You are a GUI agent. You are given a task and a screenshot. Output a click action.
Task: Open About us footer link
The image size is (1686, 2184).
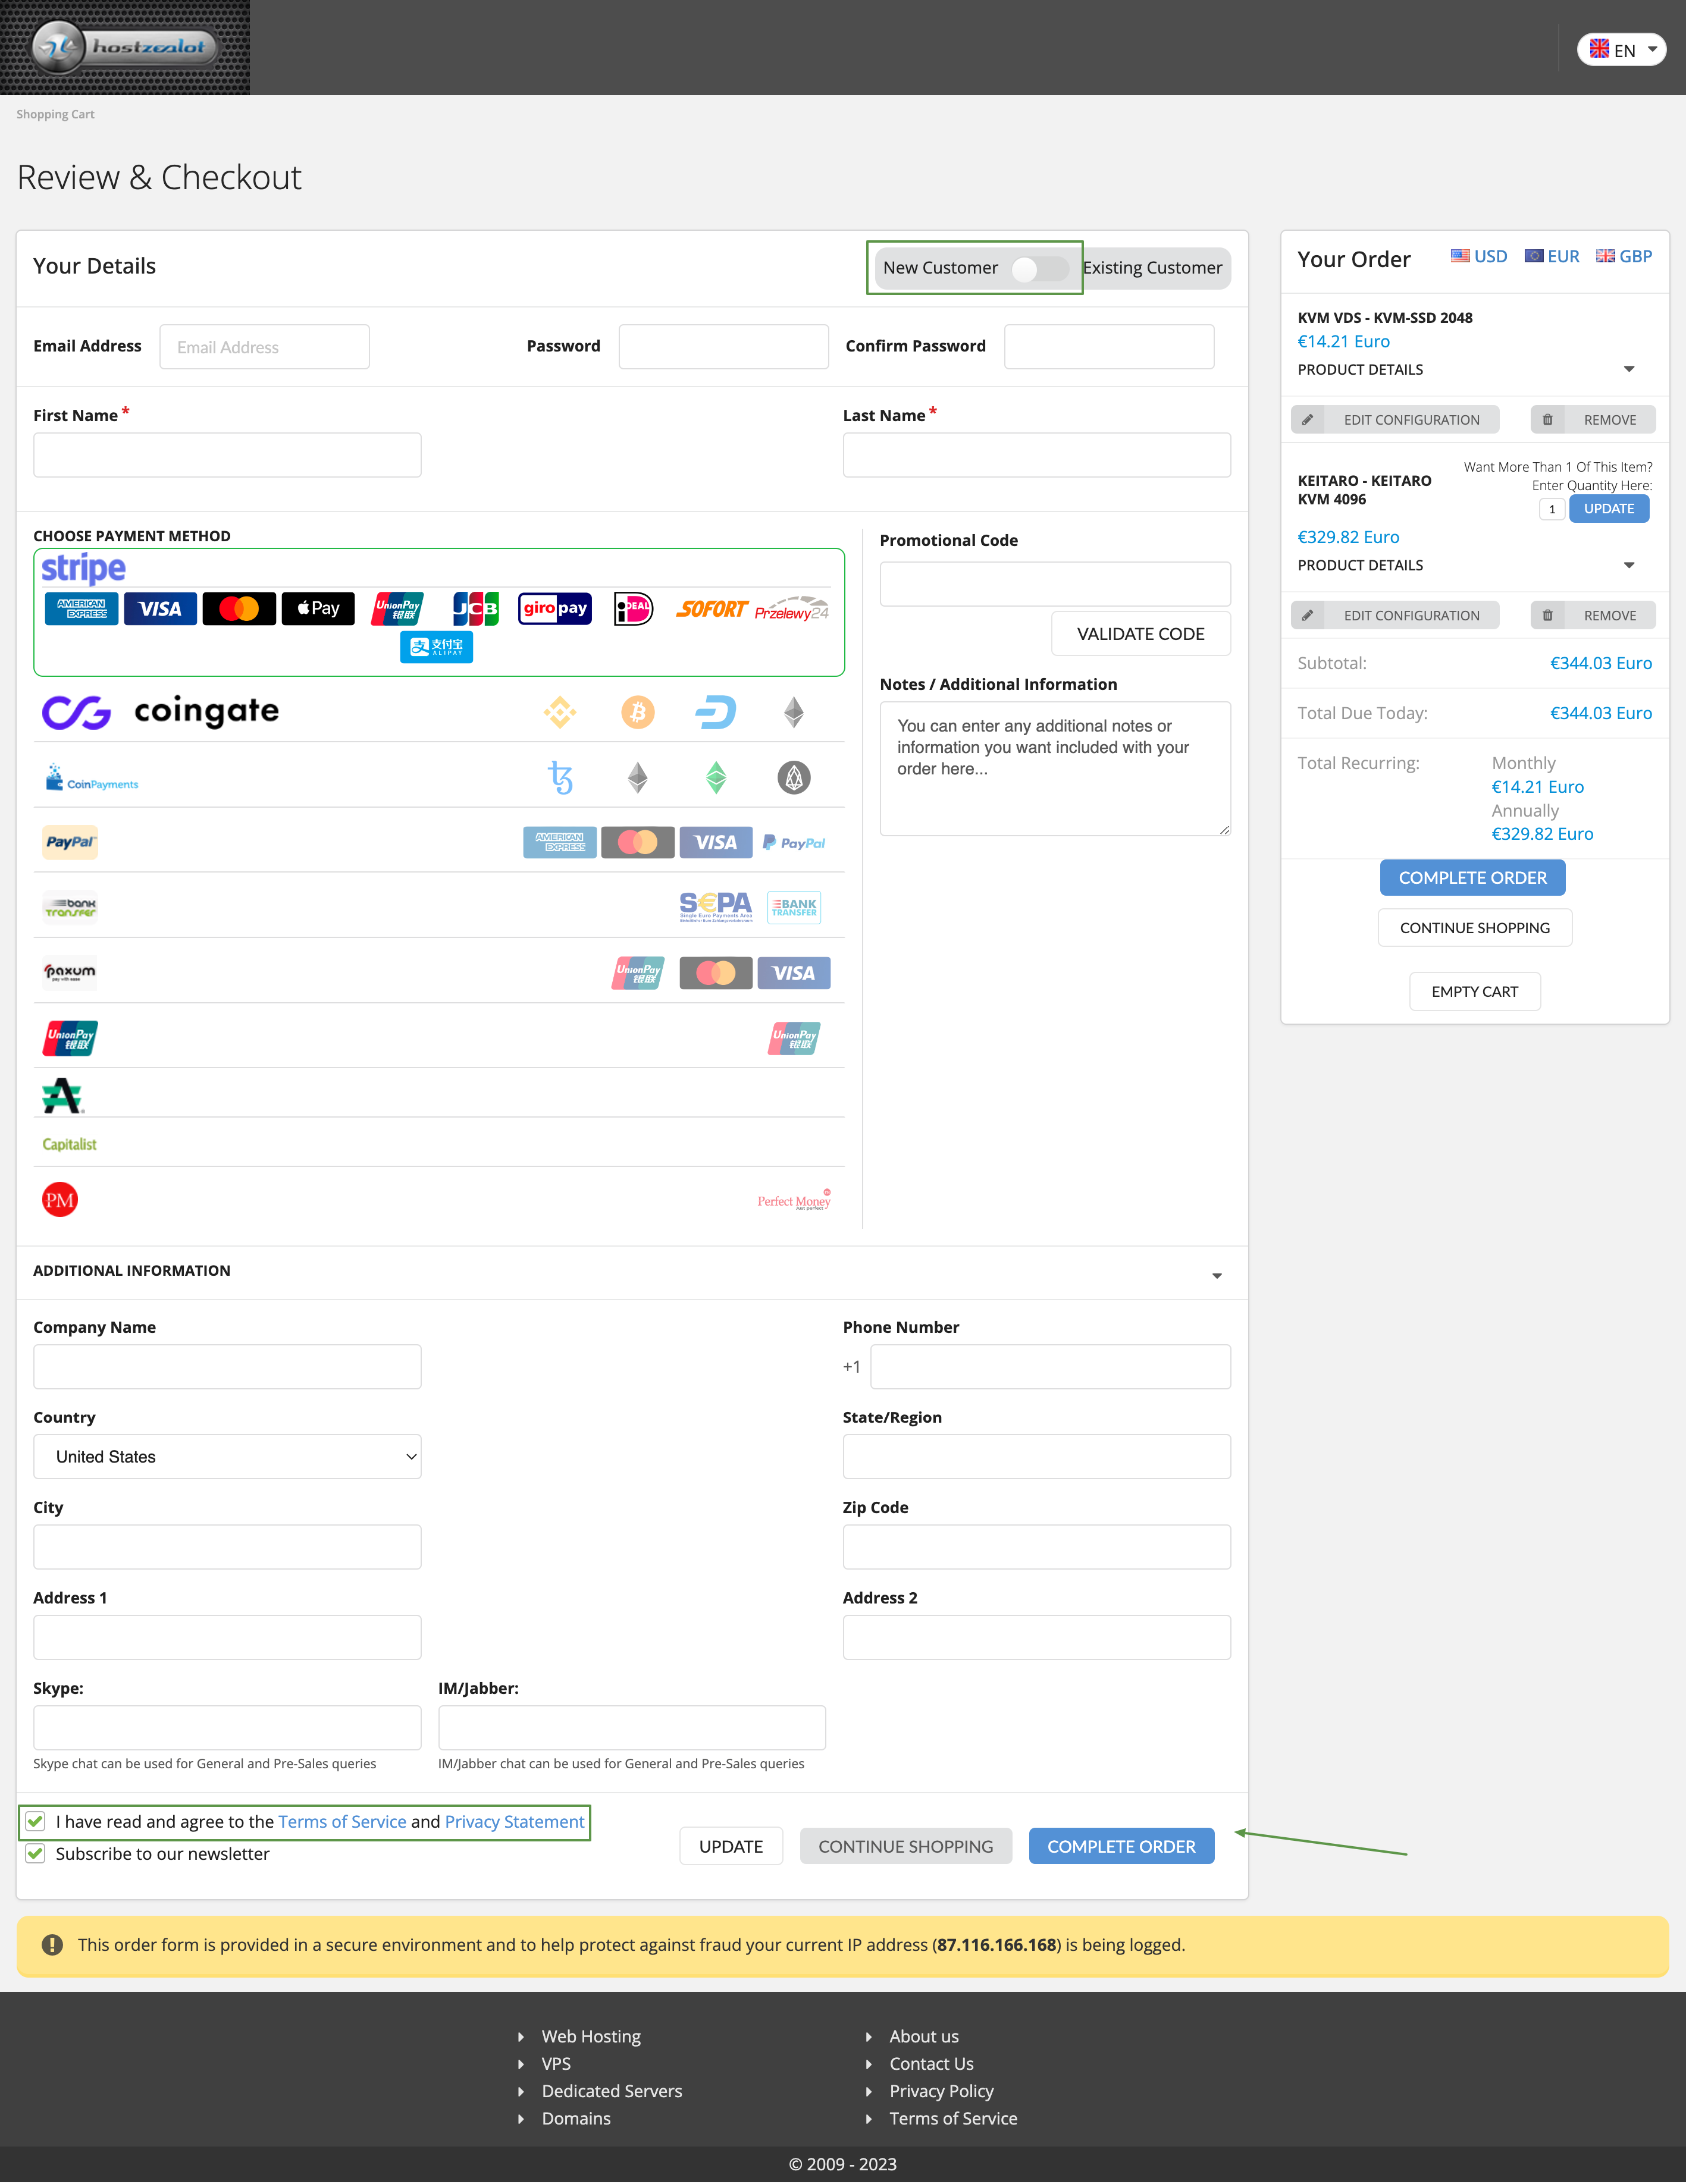924,2036
